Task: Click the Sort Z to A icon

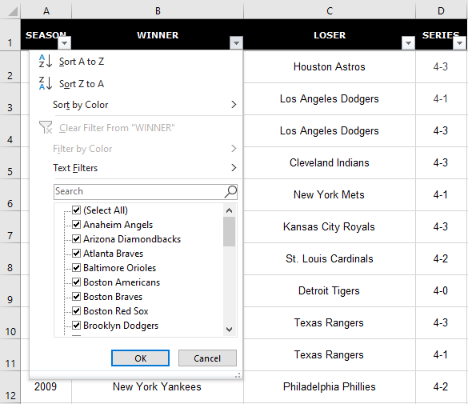Action: (x=46, y=83)
